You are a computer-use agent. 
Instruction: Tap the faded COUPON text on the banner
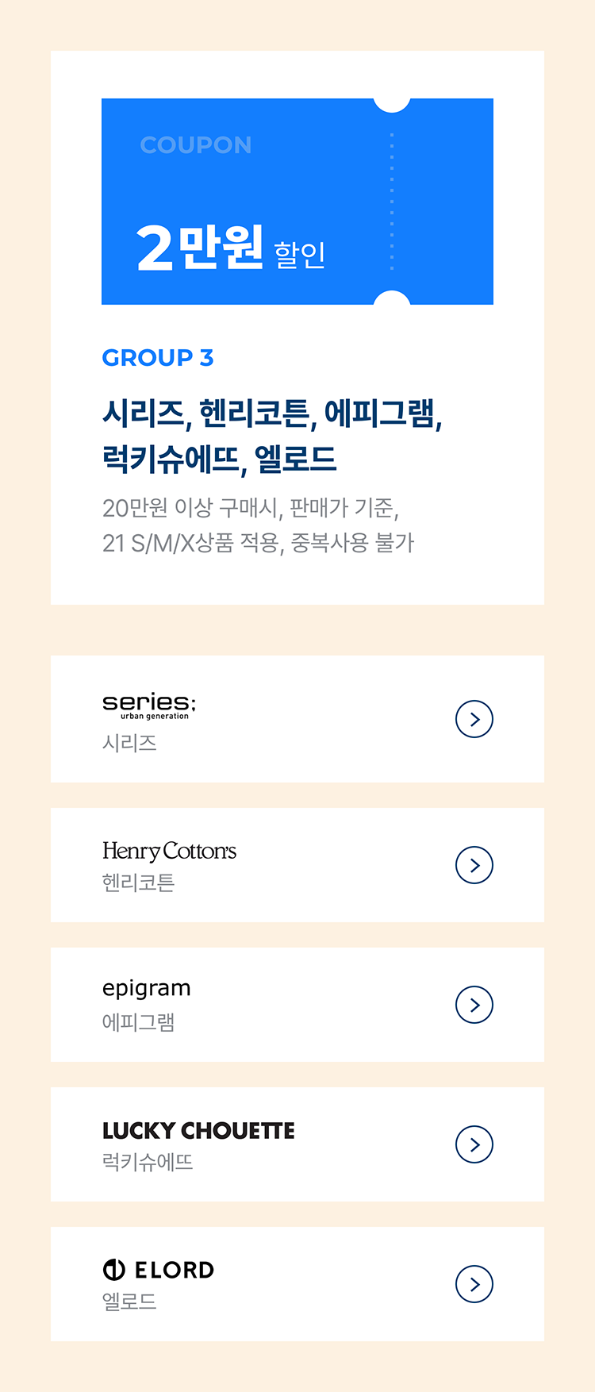coord(195,145)
